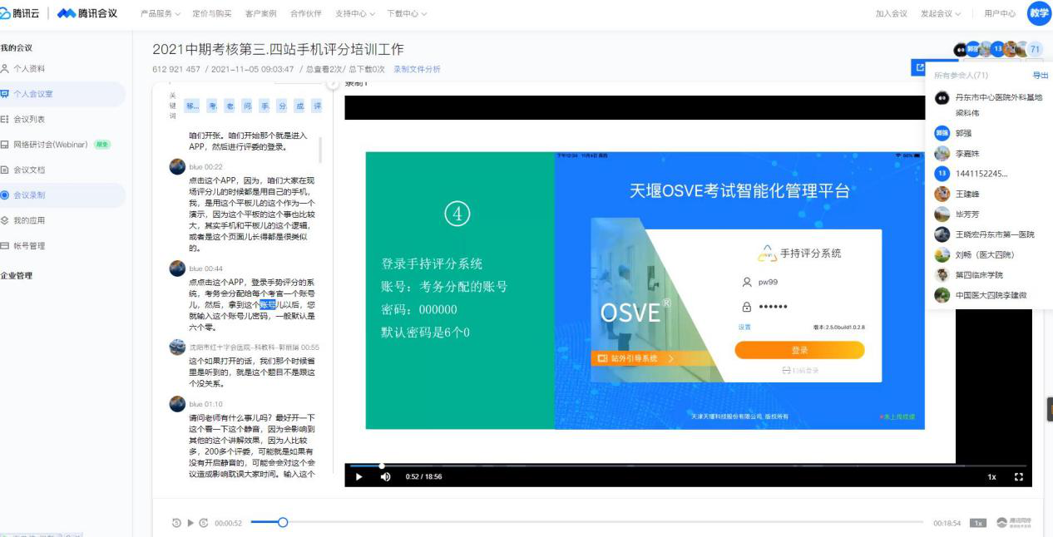
Task: Click 导出 to export the participant list
Action: click(1040, 76)
